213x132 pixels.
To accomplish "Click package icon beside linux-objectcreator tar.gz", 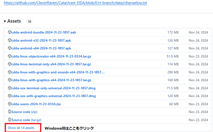I will (9, 56).
